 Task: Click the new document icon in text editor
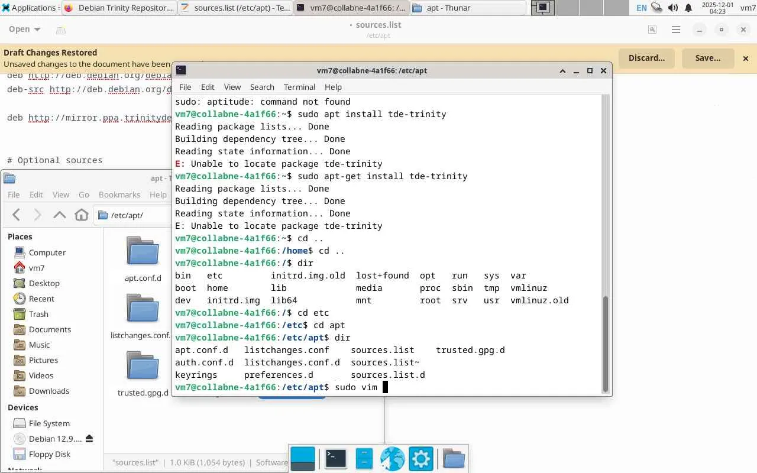tap(60, 30)
